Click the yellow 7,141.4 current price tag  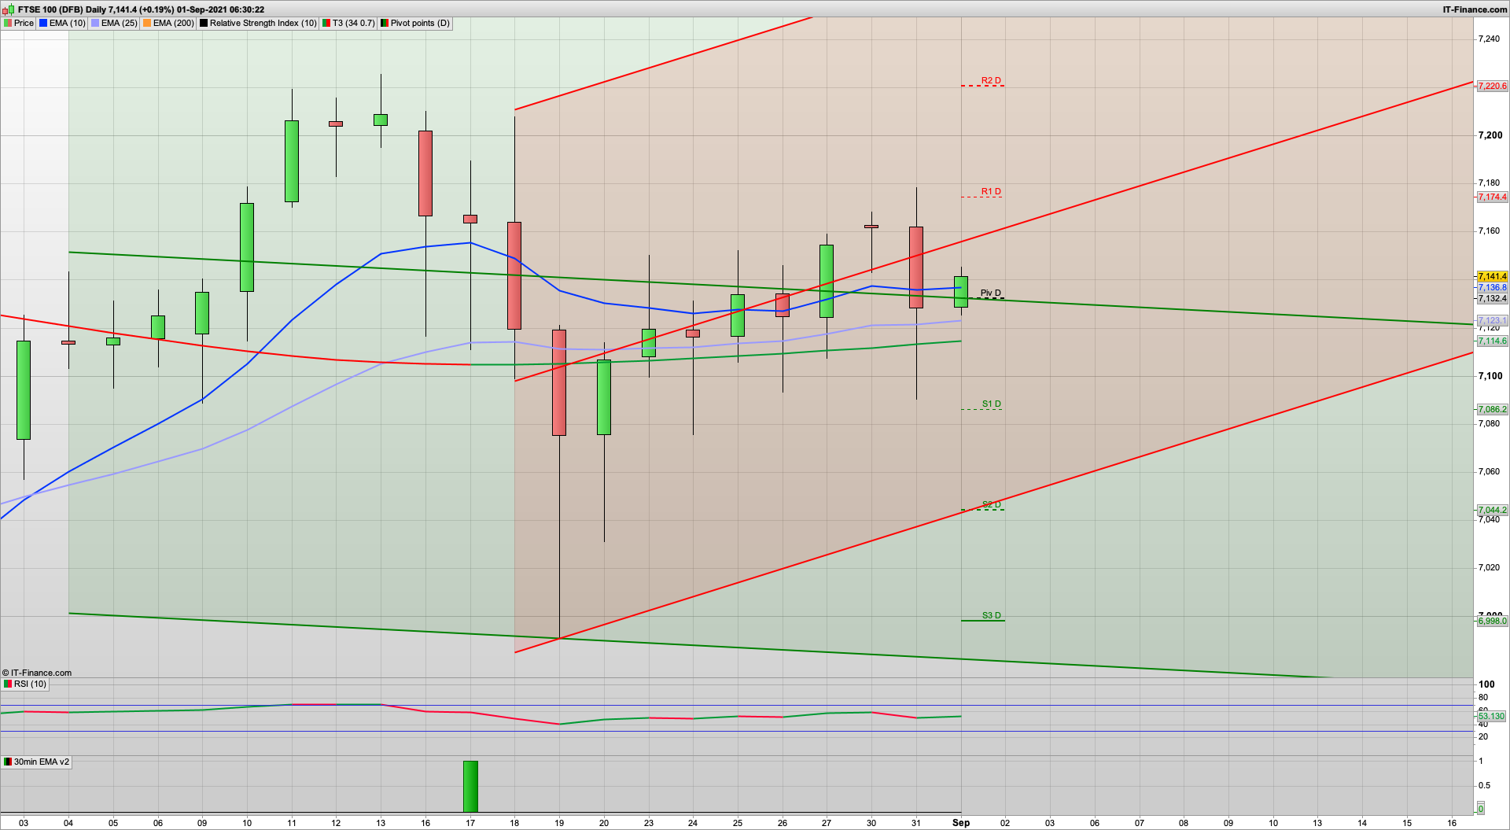[x=1492, y=276]
